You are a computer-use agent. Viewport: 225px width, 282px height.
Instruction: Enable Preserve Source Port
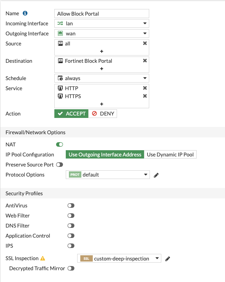click(x=60, y=165)
